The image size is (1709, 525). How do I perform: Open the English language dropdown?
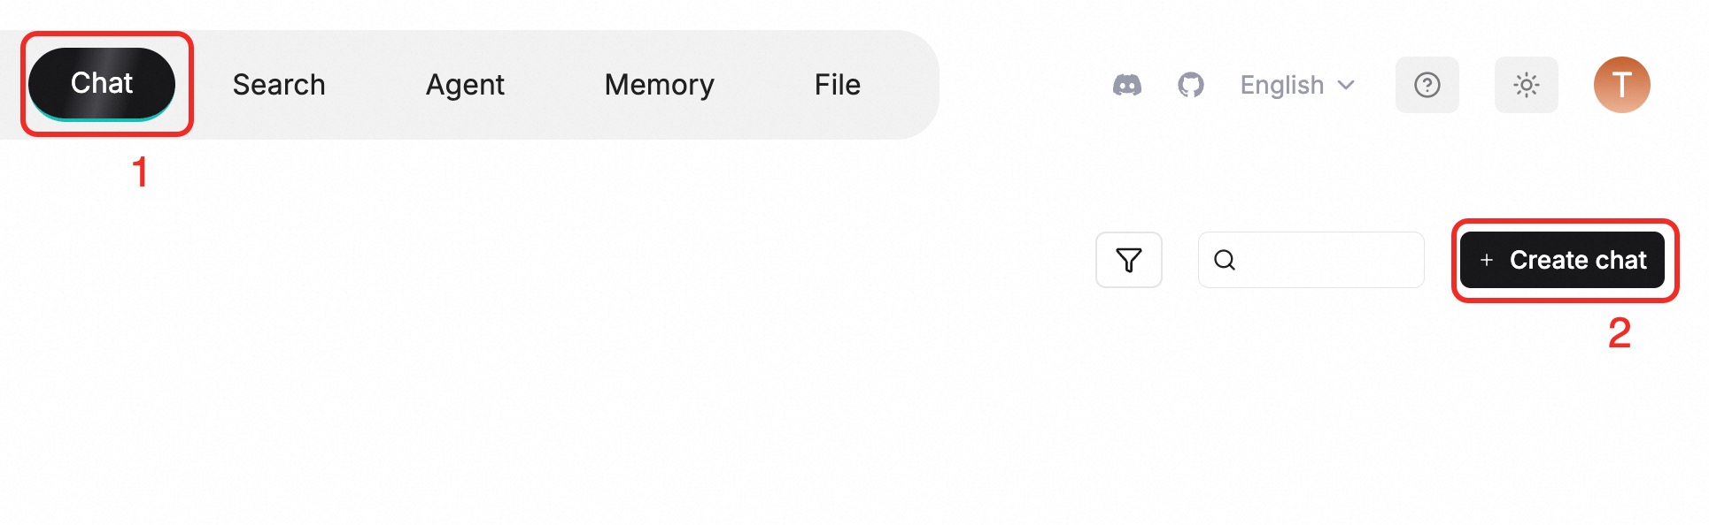coord(1282,85)
